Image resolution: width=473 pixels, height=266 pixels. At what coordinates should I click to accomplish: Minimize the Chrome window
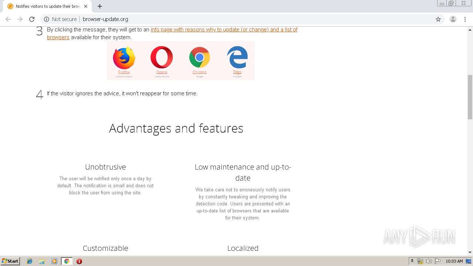pos(442,3)
